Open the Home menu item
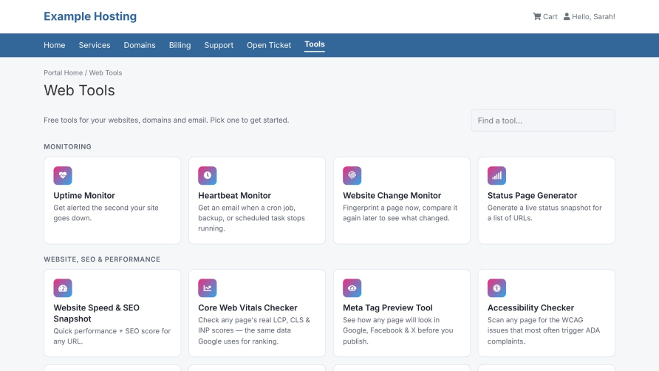 54,45
